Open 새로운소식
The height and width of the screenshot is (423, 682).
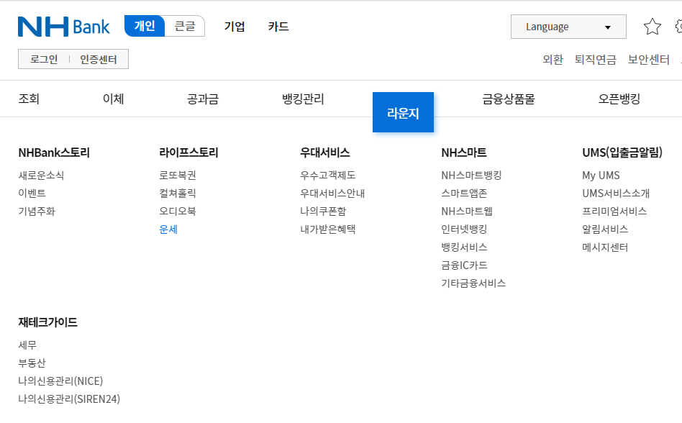(x=41, y=176)
